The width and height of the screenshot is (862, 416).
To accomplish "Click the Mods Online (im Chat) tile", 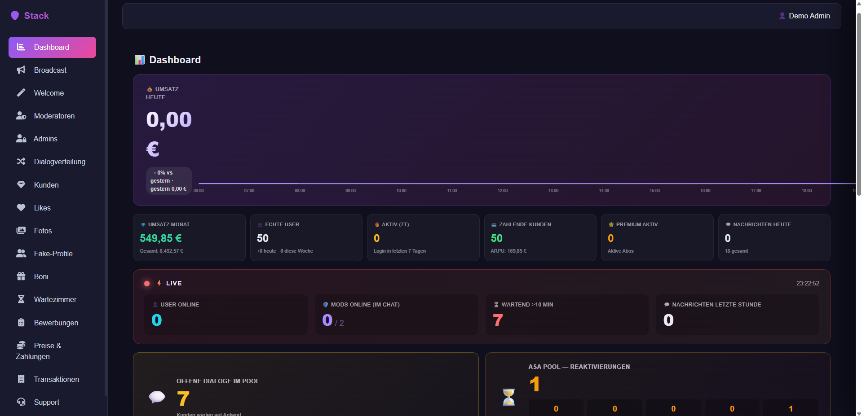I will click(x=397, y=315).
